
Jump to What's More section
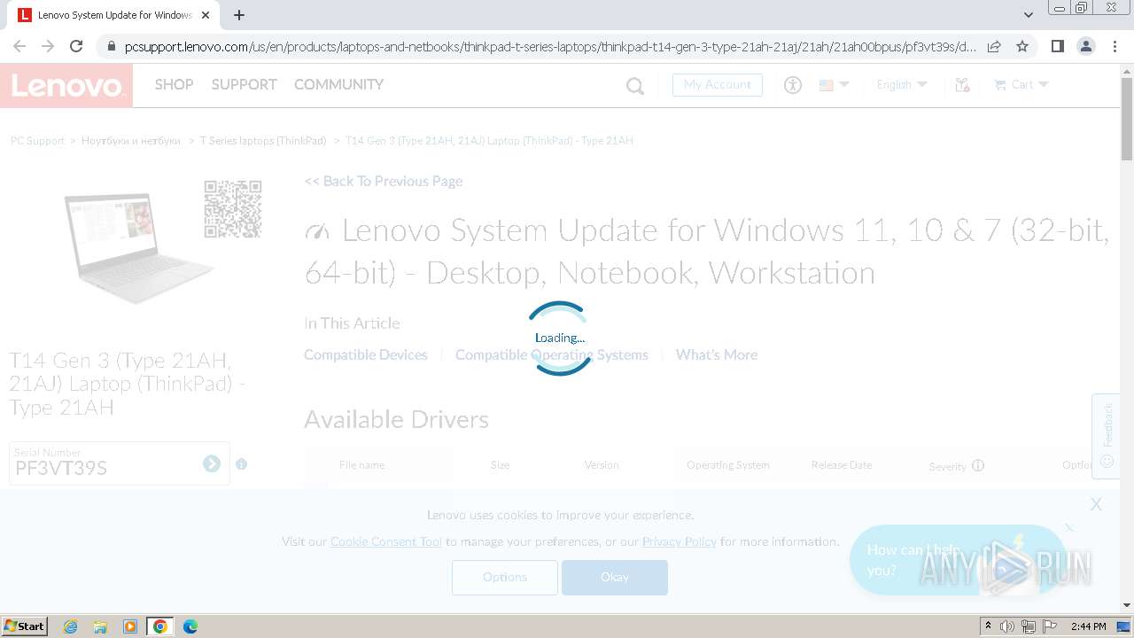[x=717, y=354]
